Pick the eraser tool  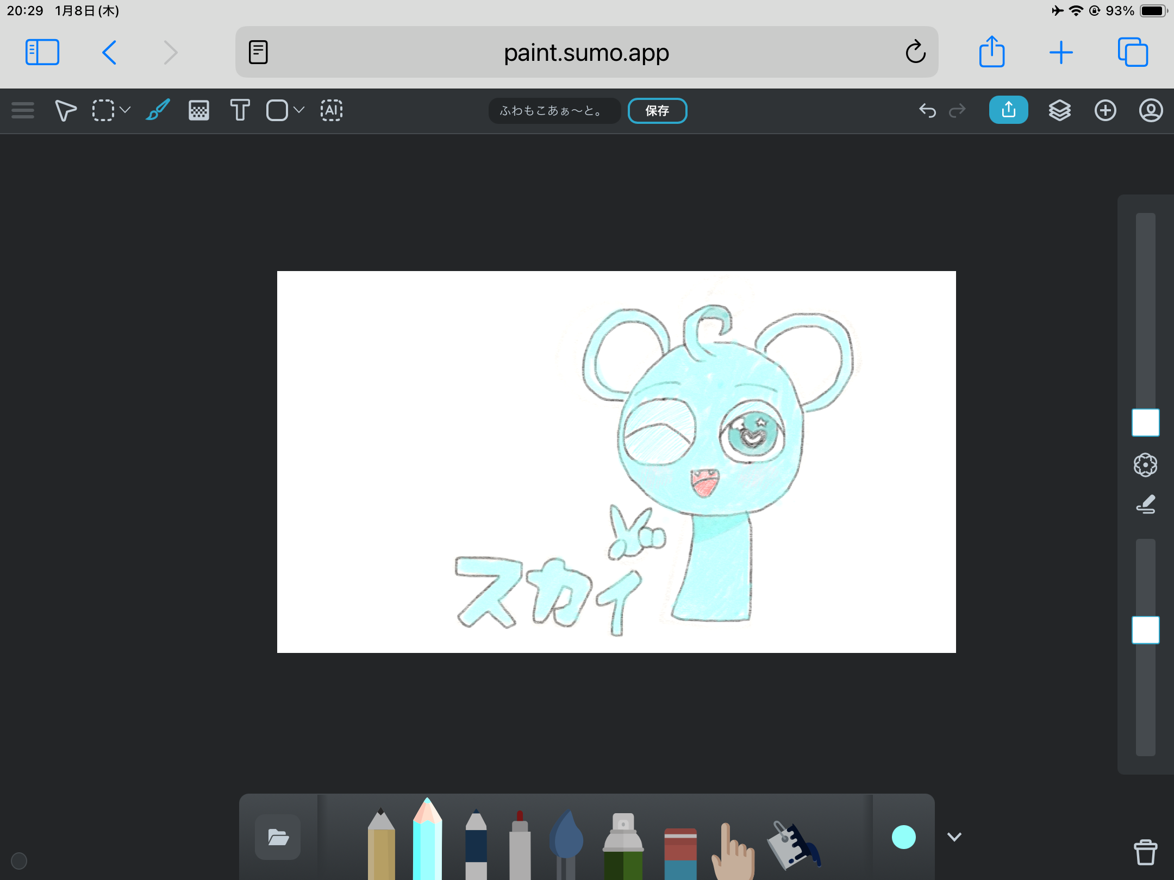click(680, 853)
